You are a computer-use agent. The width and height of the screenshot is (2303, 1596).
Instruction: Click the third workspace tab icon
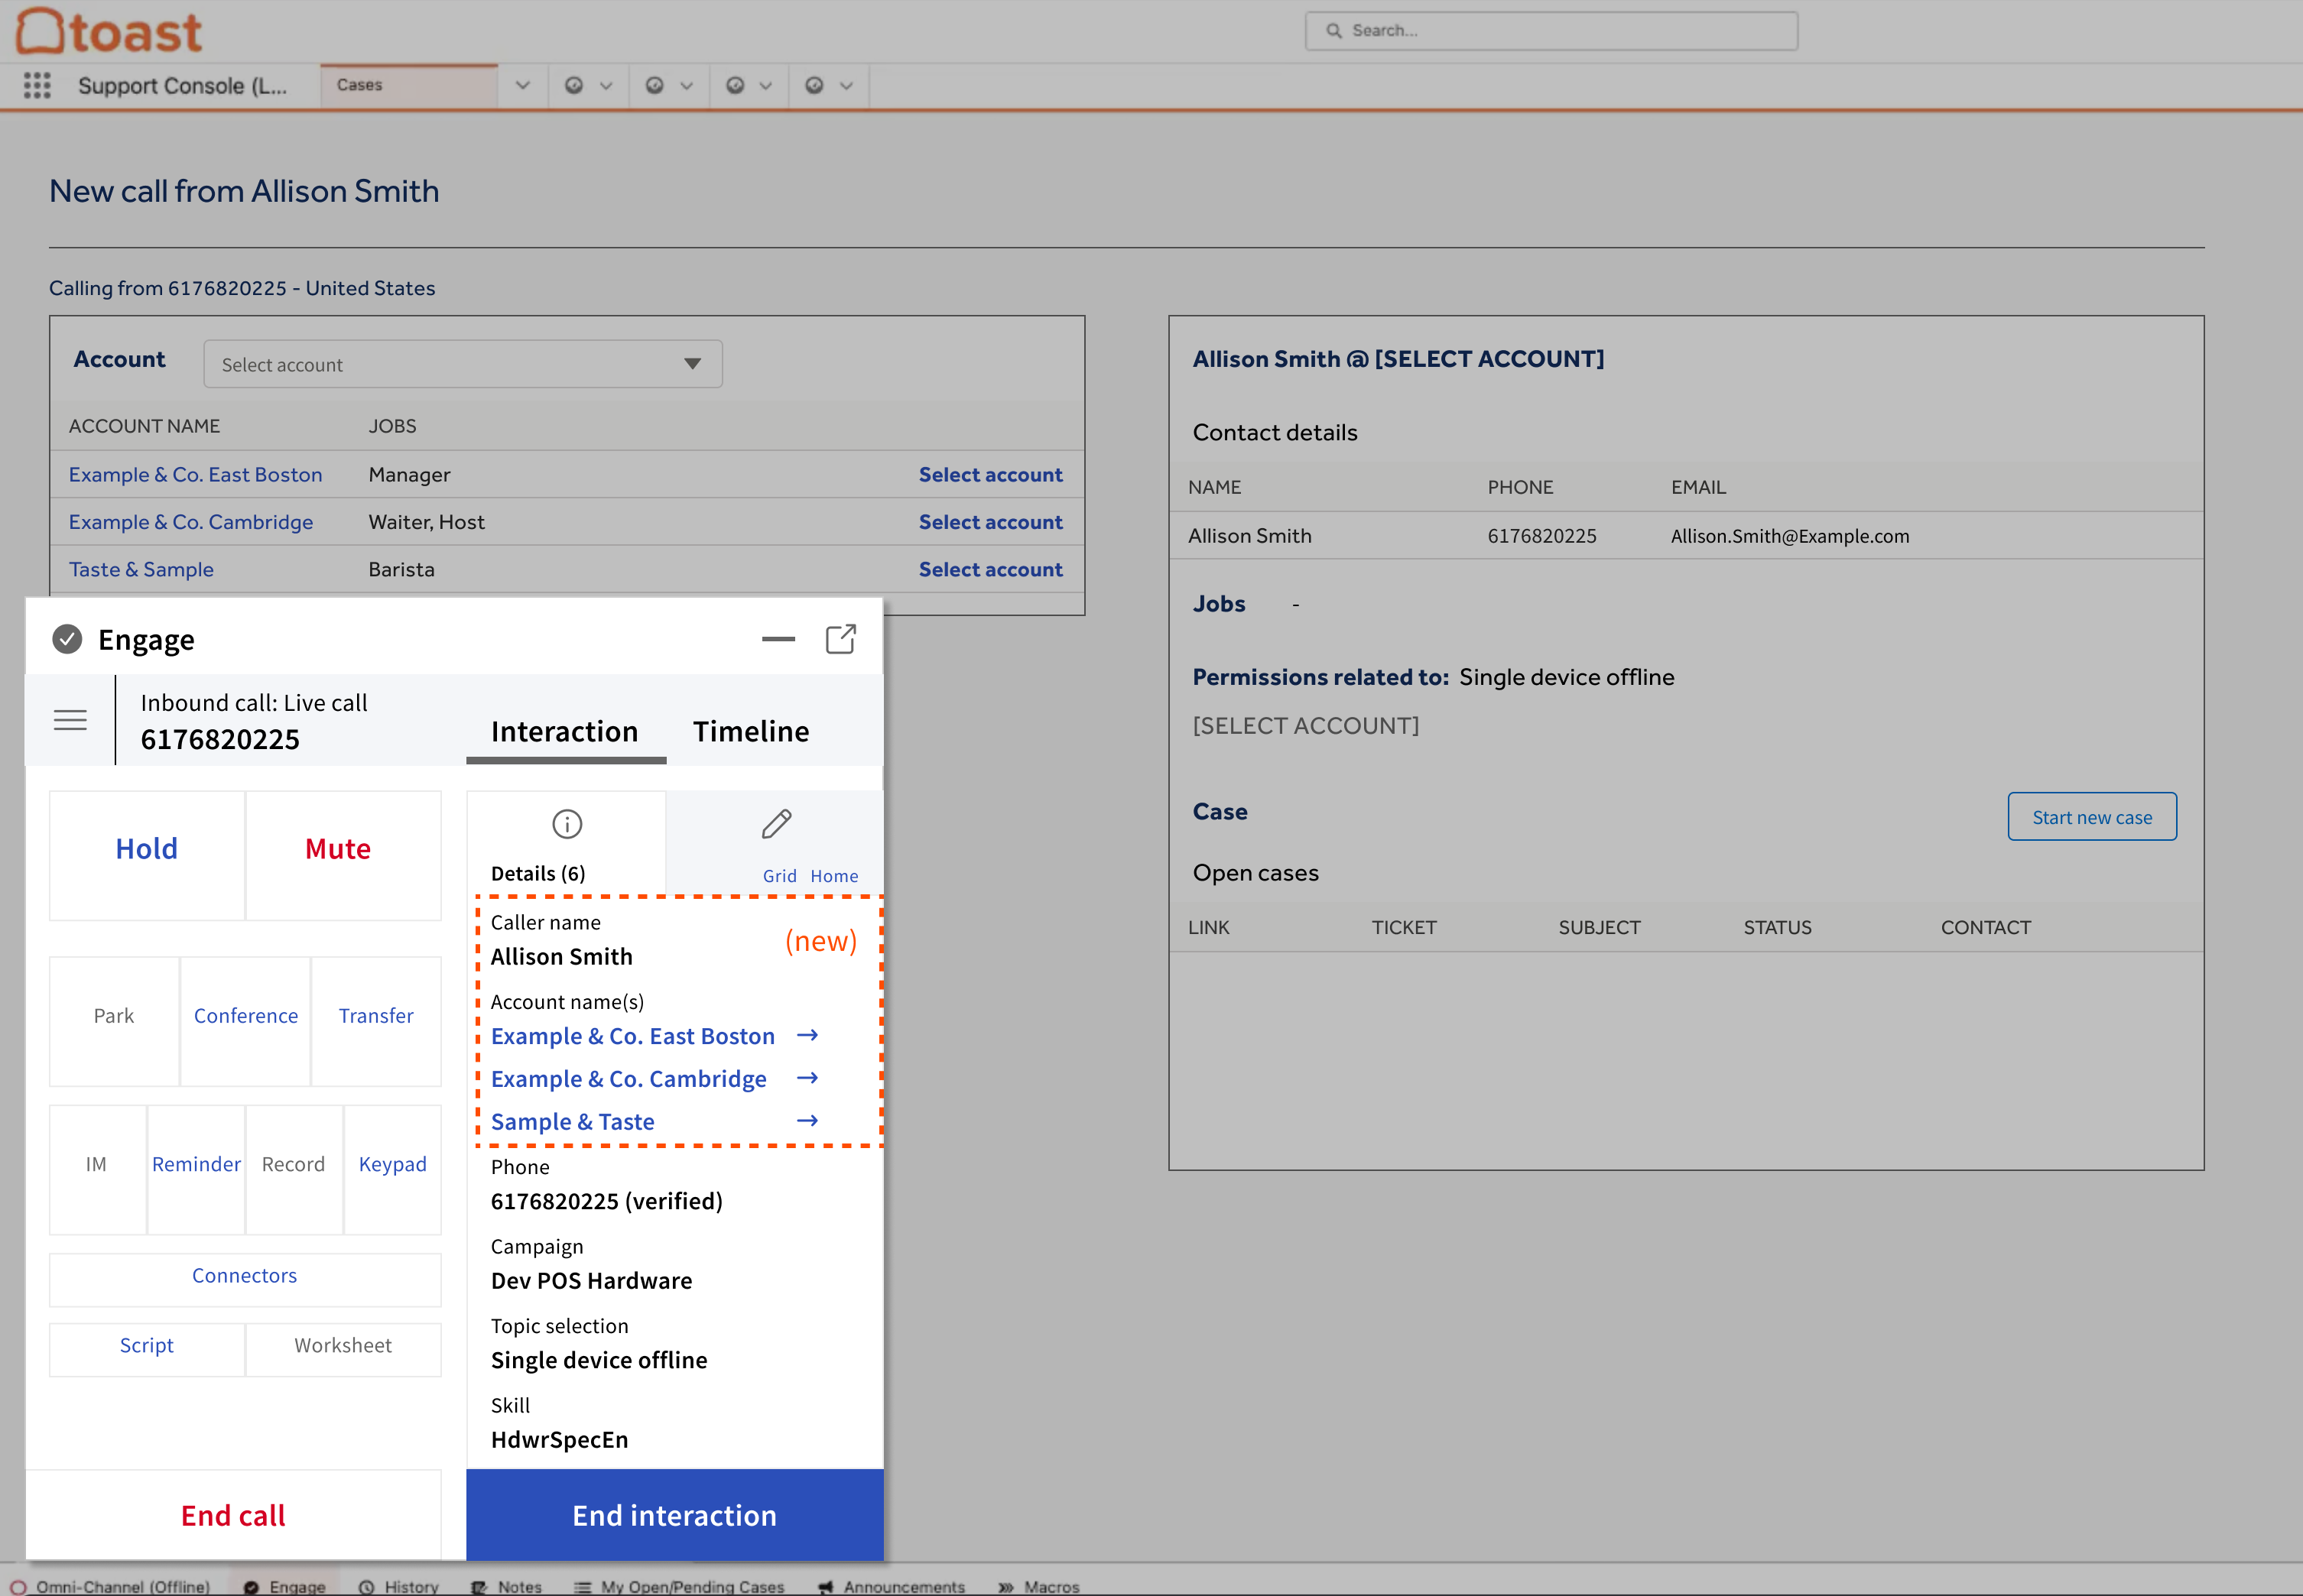point(736,85)
